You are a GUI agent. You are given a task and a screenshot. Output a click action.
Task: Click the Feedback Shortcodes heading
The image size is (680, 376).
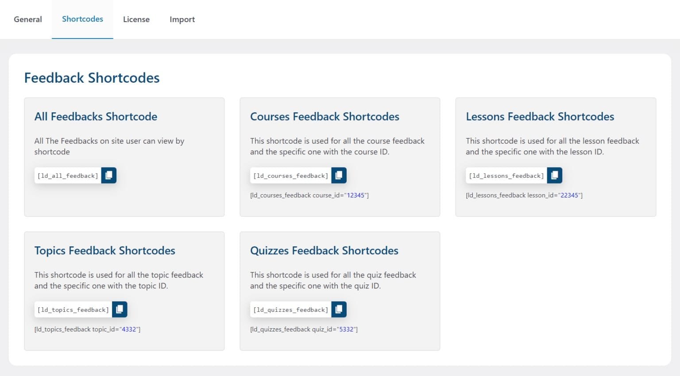click(92, 78)
